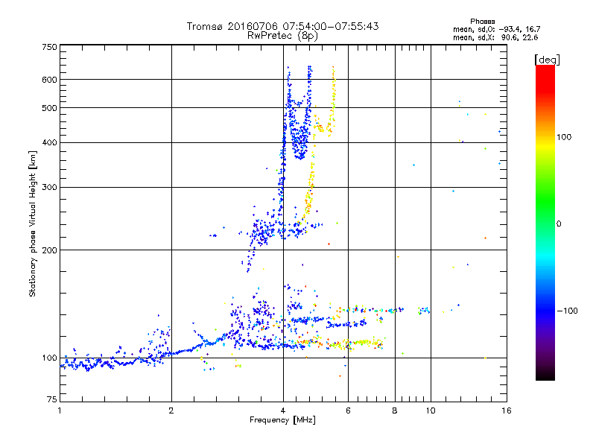The width and height of the screenshot is (596, 447).
Task: Click the '8' x-axis tick label
Action: [395, 410]
